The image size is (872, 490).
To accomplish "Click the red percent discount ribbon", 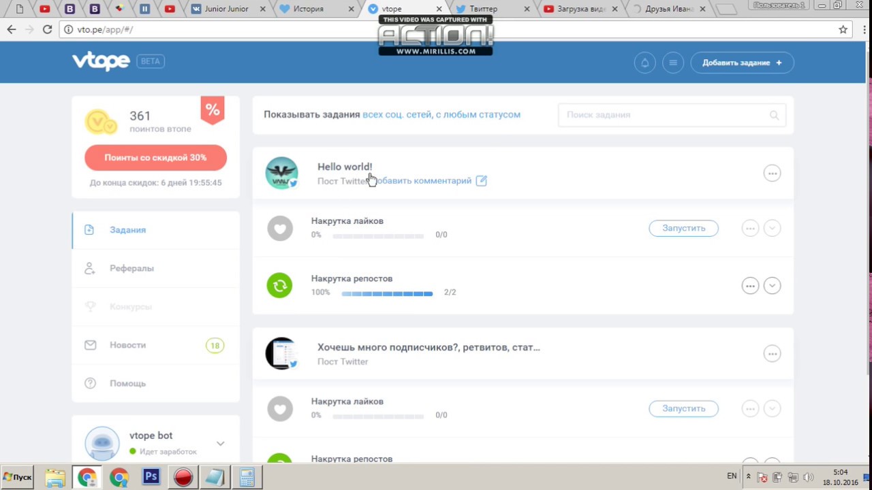I will 213,110.
